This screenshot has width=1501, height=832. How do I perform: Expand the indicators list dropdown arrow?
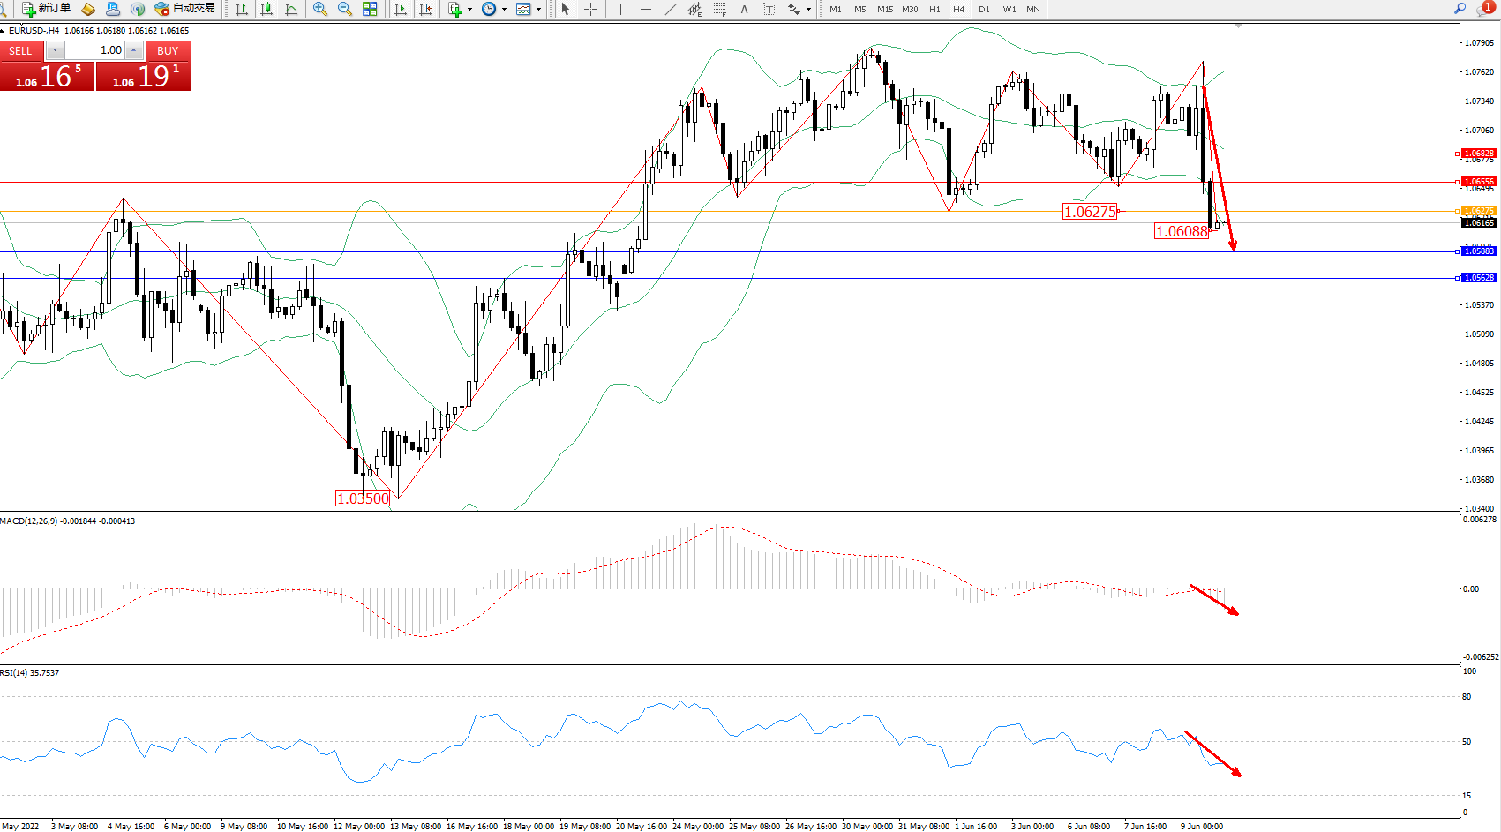point(469,9)
